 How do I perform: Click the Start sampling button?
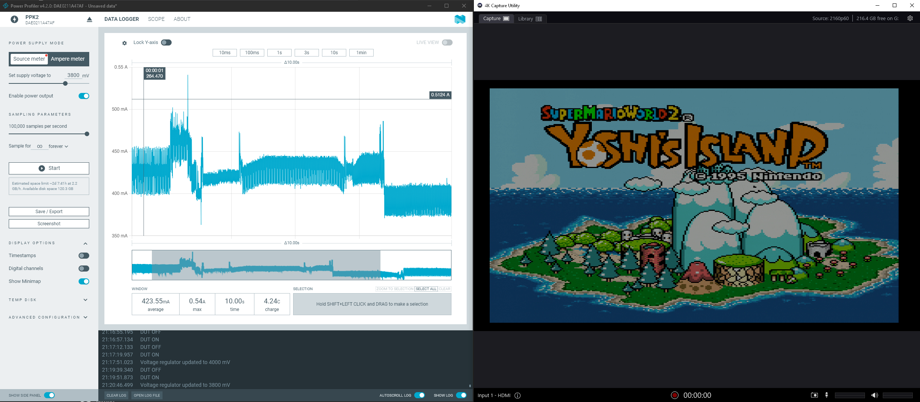(49, 168)
